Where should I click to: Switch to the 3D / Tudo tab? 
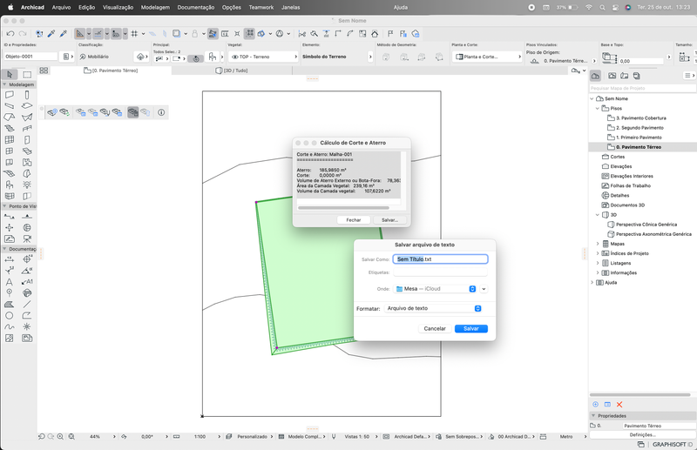(x=232, y=71)
